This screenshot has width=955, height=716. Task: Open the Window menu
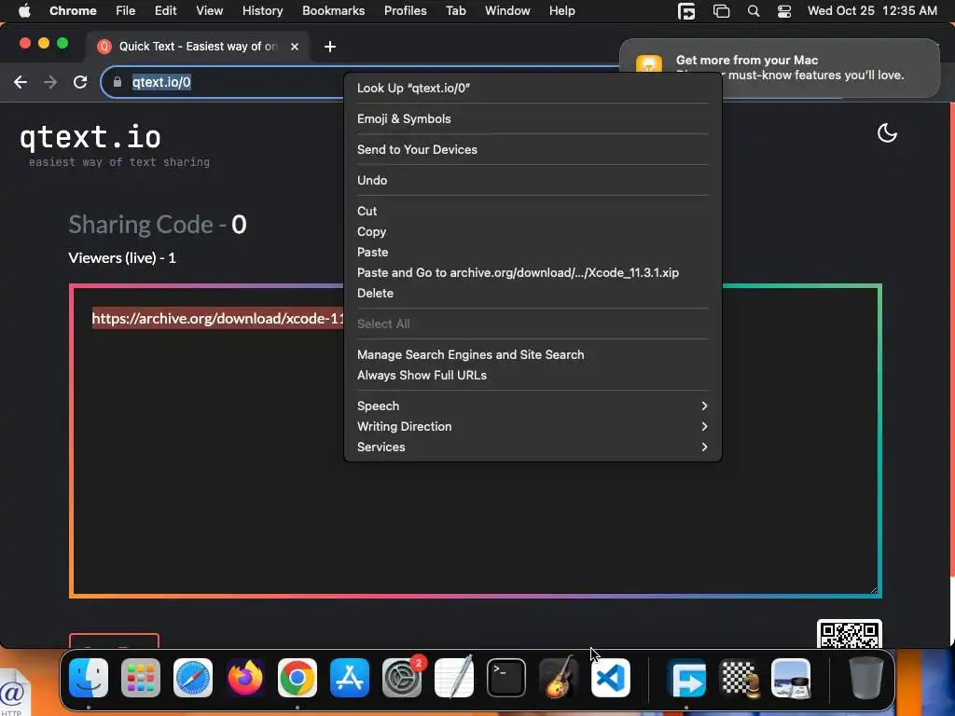(507, 10)
